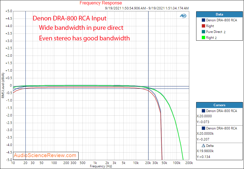The image size is (244, 169).
Task: Click the "200k" tick on frequency axis
Action: coord(189,163)
